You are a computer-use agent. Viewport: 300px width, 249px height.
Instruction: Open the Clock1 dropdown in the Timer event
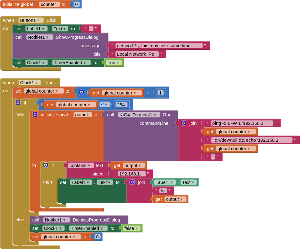(29, 83)
